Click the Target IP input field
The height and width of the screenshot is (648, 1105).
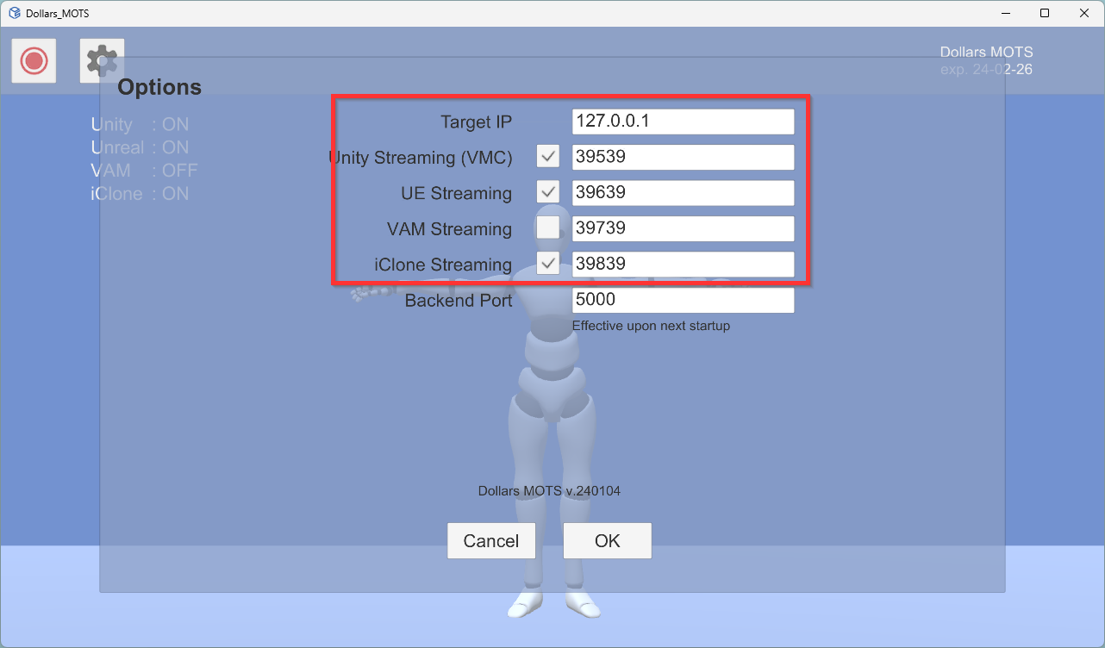pyautogui.click(x=683, y=121)
